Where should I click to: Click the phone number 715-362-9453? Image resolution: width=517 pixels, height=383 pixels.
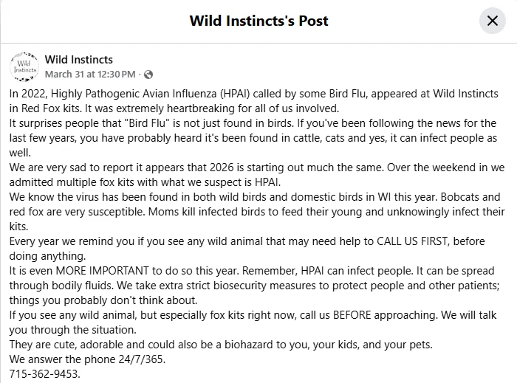coord(44,374)
